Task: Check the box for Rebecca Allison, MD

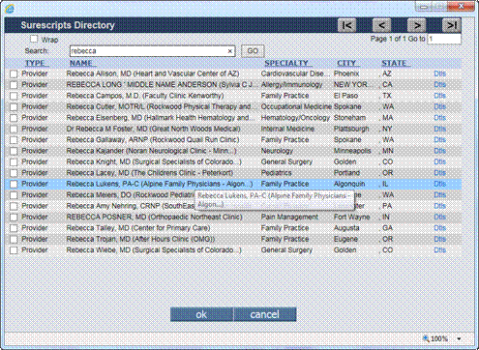Action: coord(14,74)
